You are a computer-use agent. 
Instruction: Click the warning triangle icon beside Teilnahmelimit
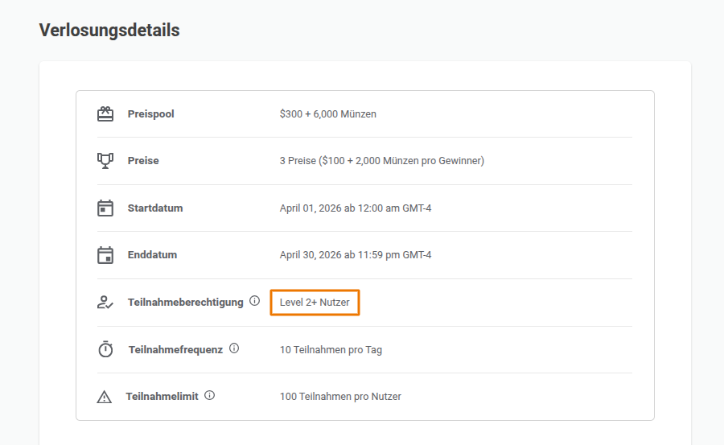(x=105, y=397)
